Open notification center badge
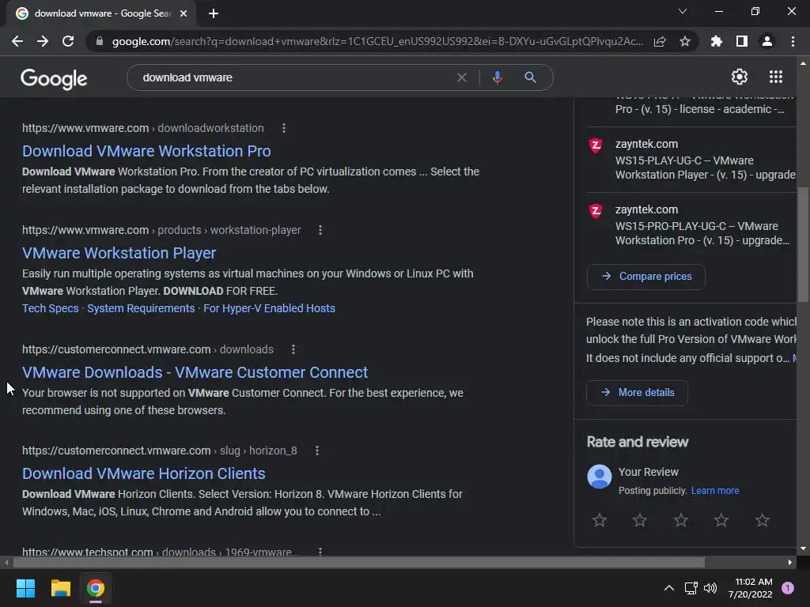 788,588
